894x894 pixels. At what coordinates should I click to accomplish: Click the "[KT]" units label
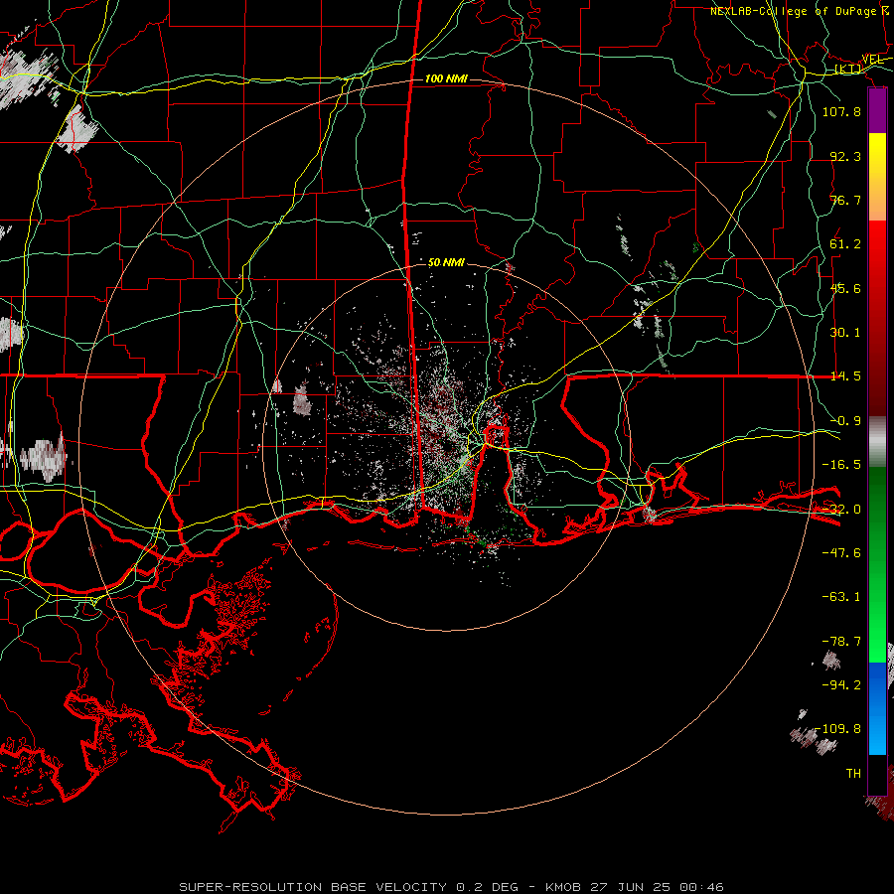point(847,69)
